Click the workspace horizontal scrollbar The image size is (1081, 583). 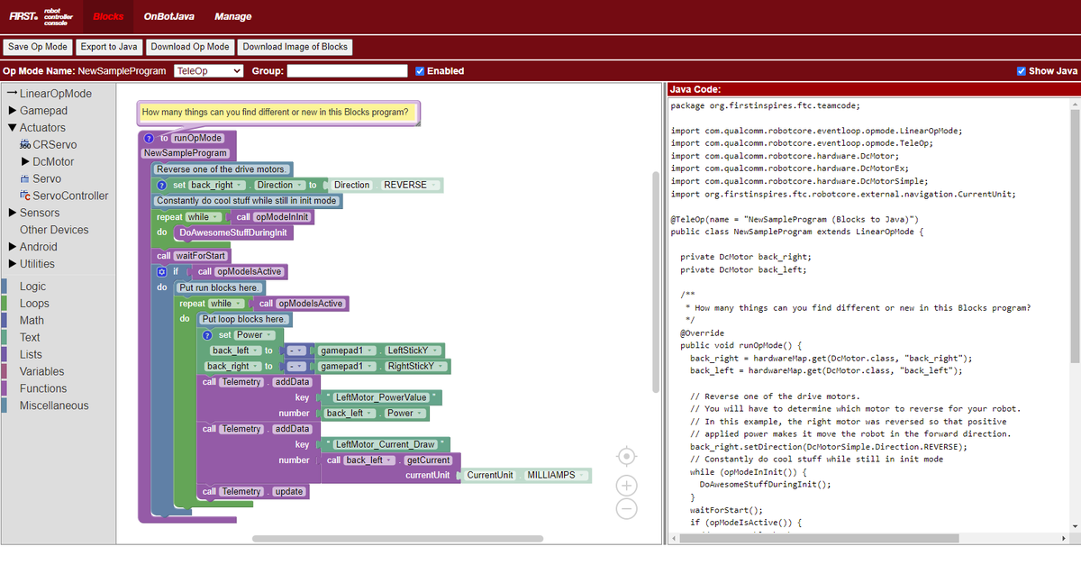click(399, 539)
